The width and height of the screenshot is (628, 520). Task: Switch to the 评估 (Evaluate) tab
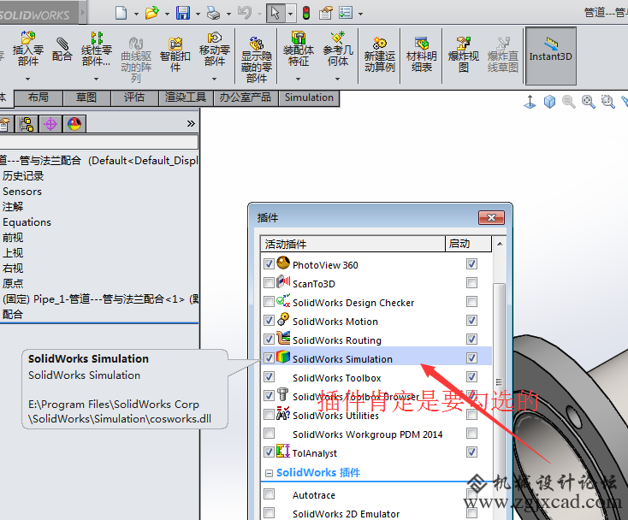tap(134, 97)
